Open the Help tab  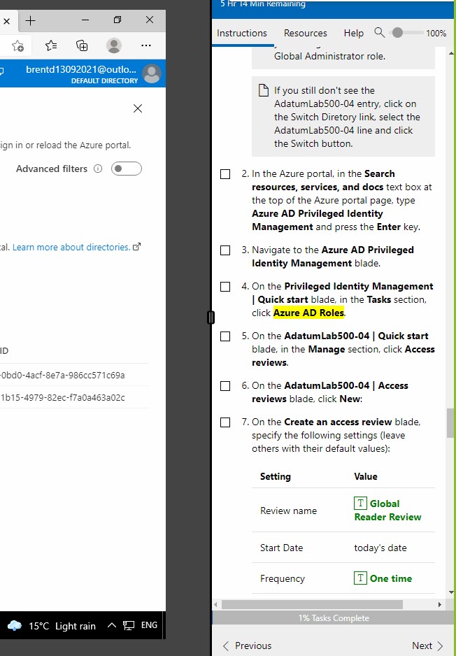point(353,33)
